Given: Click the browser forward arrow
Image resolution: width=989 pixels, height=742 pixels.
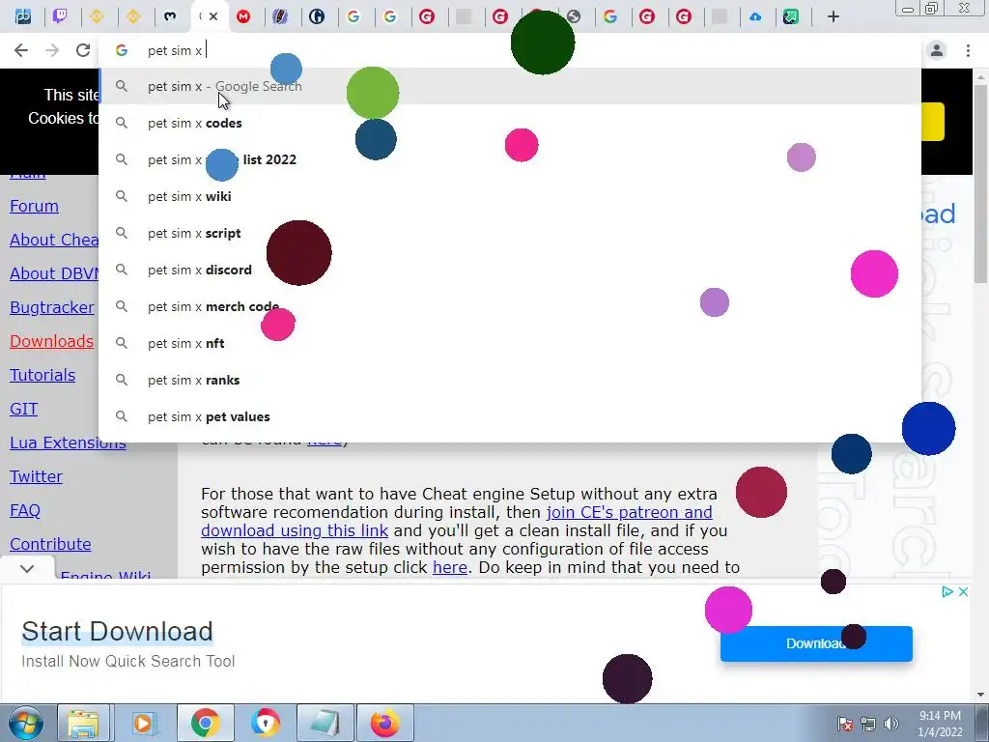Looking at the screenshot, I should tap(52, 50).
